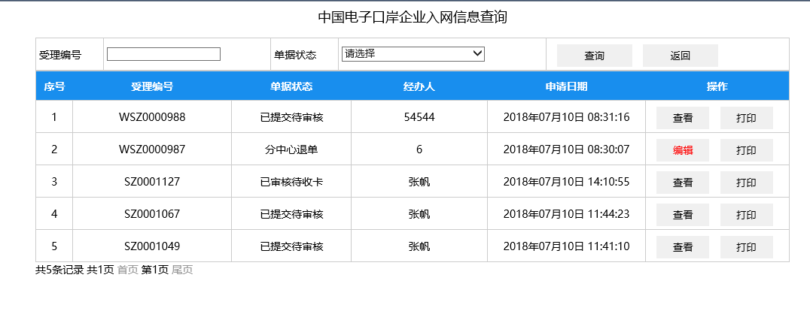Select cell WSZ0000987
810x314 pixels.
(152, 149)
